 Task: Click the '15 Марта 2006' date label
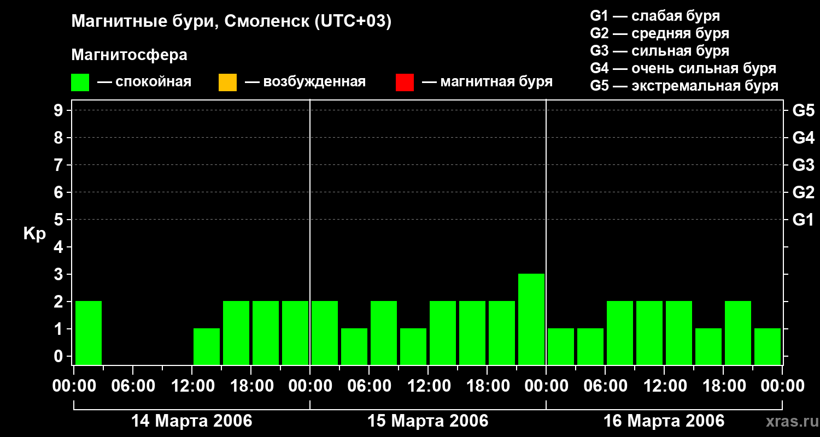[x=428, y=421]
